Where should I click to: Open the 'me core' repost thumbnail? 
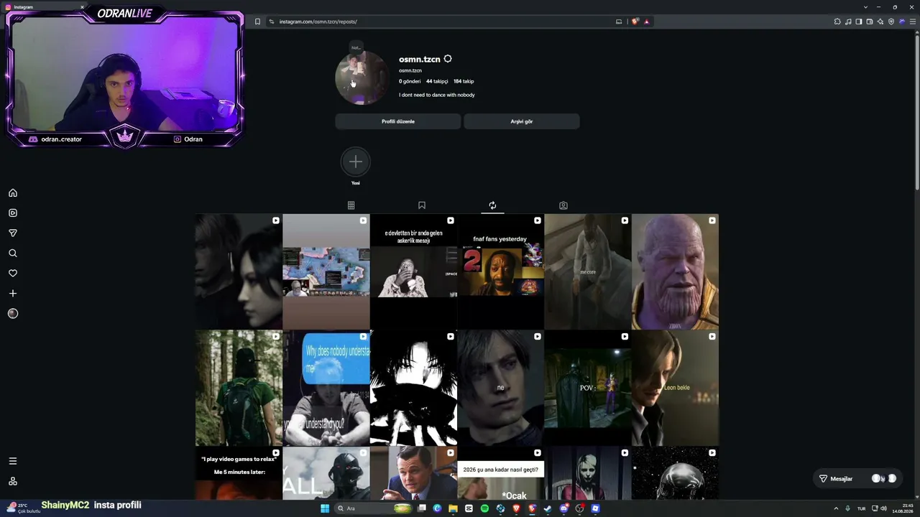tap(588, 271)
